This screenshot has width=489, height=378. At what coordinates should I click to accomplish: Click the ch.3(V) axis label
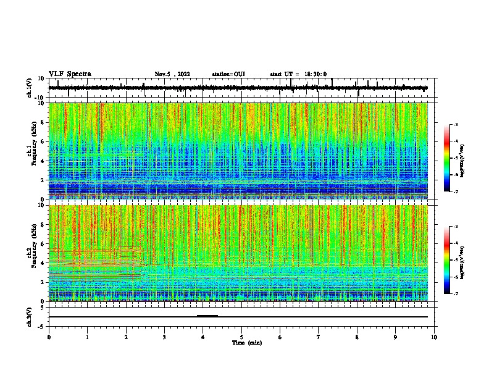(x=30, y=317)
